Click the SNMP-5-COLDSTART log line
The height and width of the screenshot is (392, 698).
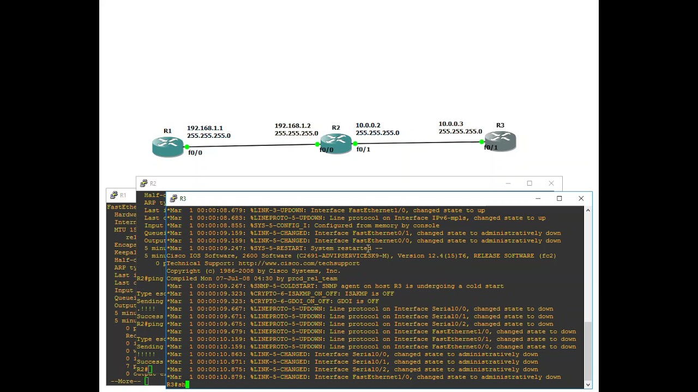pos(335,286)
